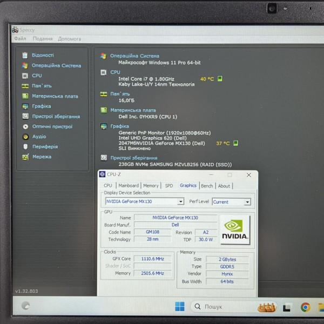Viewport: 324px width, 324px height.
Task: Open the Операційна Система summary heading link
Action: tap(134, 56)
